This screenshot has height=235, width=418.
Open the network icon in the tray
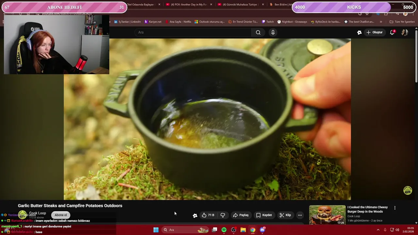tap(392, 230)
